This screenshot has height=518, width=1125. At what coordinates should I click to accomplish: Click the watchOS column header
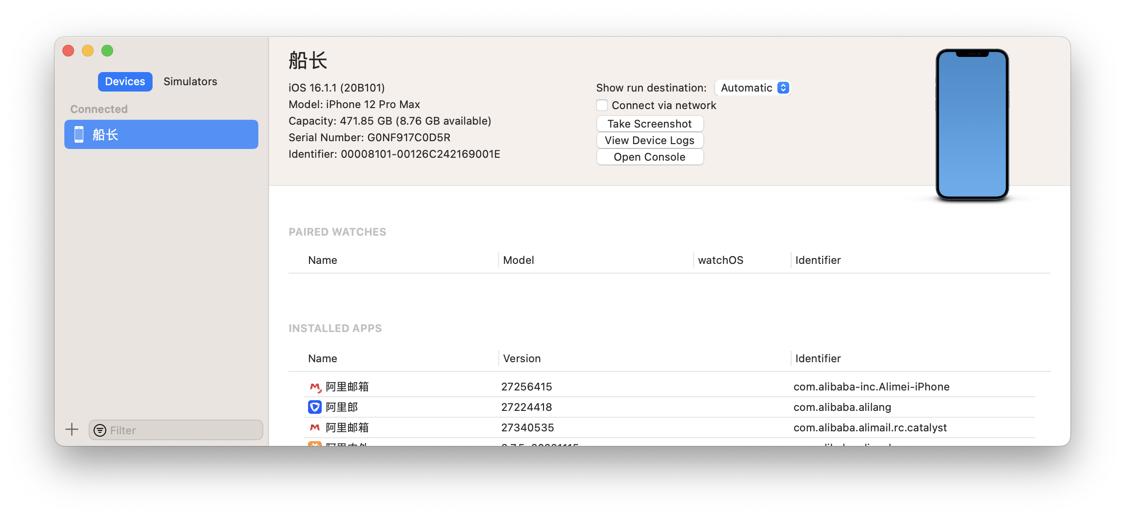(720, 260)
